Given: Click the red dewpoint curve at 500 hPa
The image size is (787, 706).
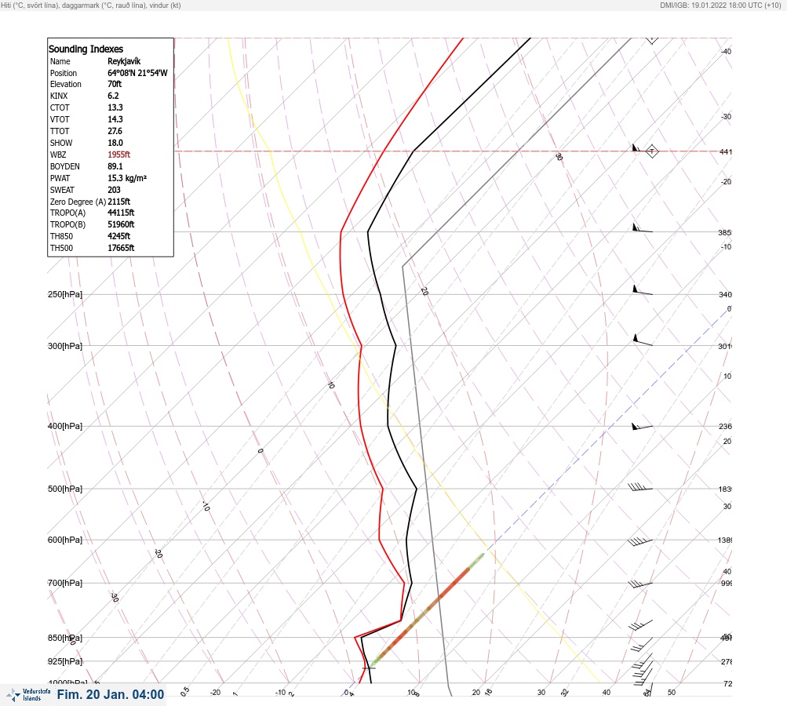Looking at the screenshot, I should point(382,489).
